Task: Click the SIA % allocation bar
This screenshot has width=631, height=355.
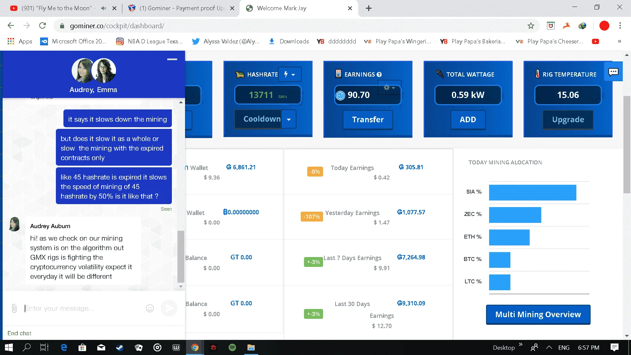Action: coord(532,193)
